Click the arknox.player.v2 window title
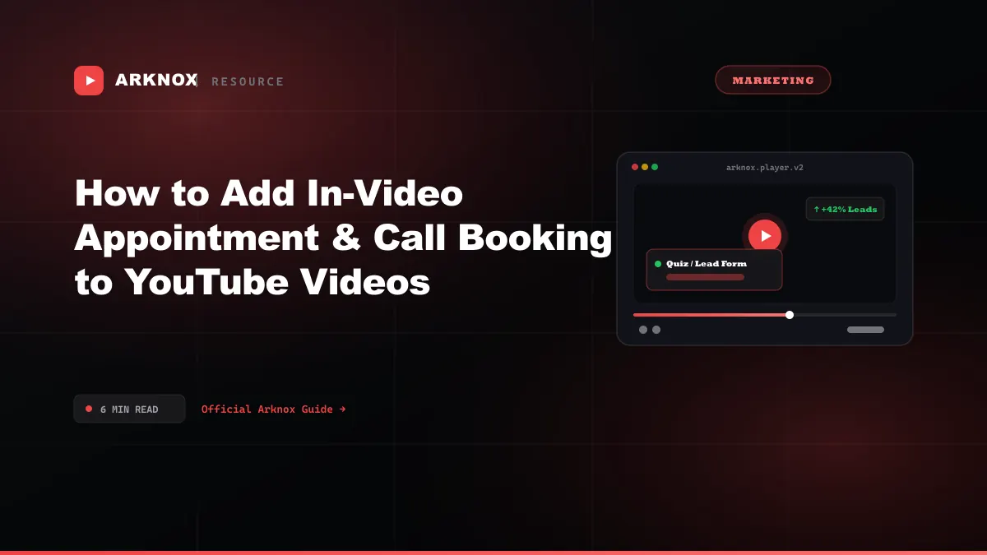This screenshot has height=555, width=987. tap(765, 168)
